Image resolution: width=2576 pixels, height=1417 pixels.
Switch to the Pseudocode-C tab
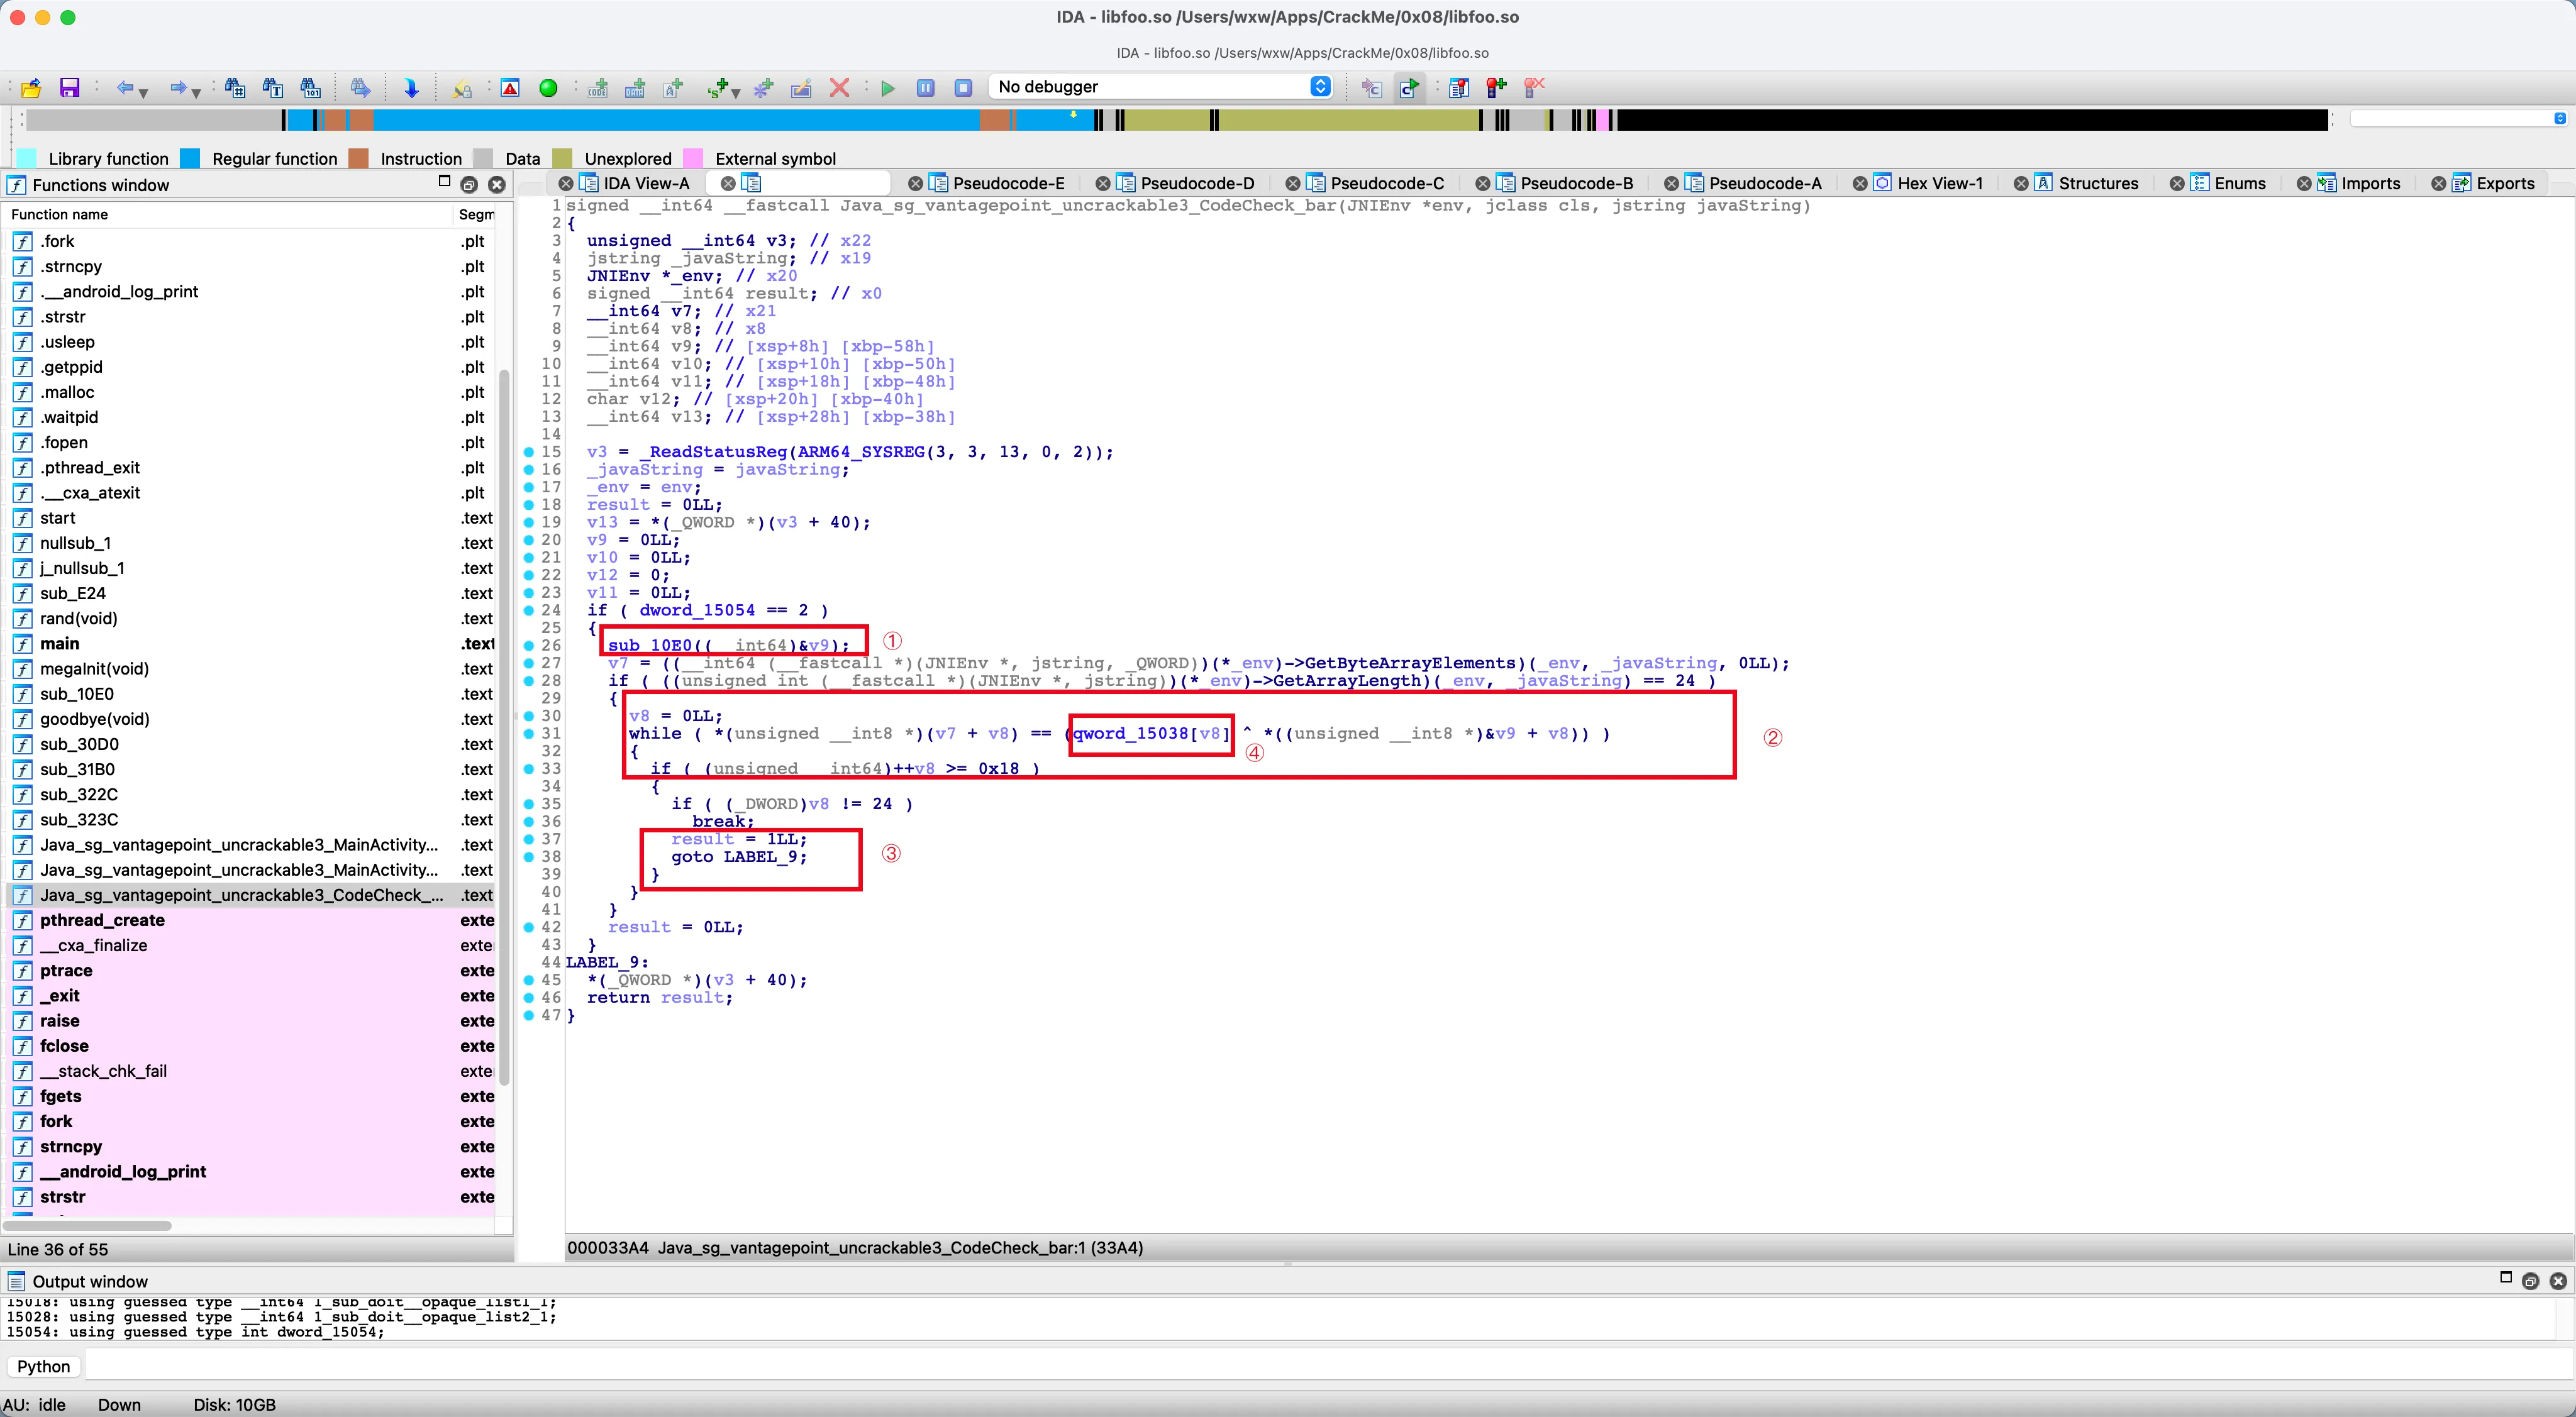[x=1386, y=183]
